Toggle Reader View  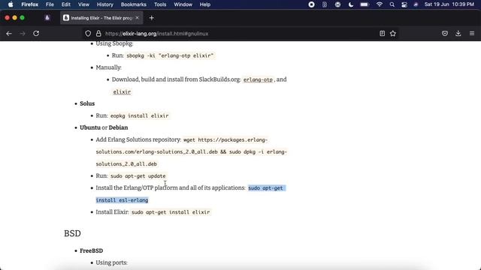click(382, 34)
